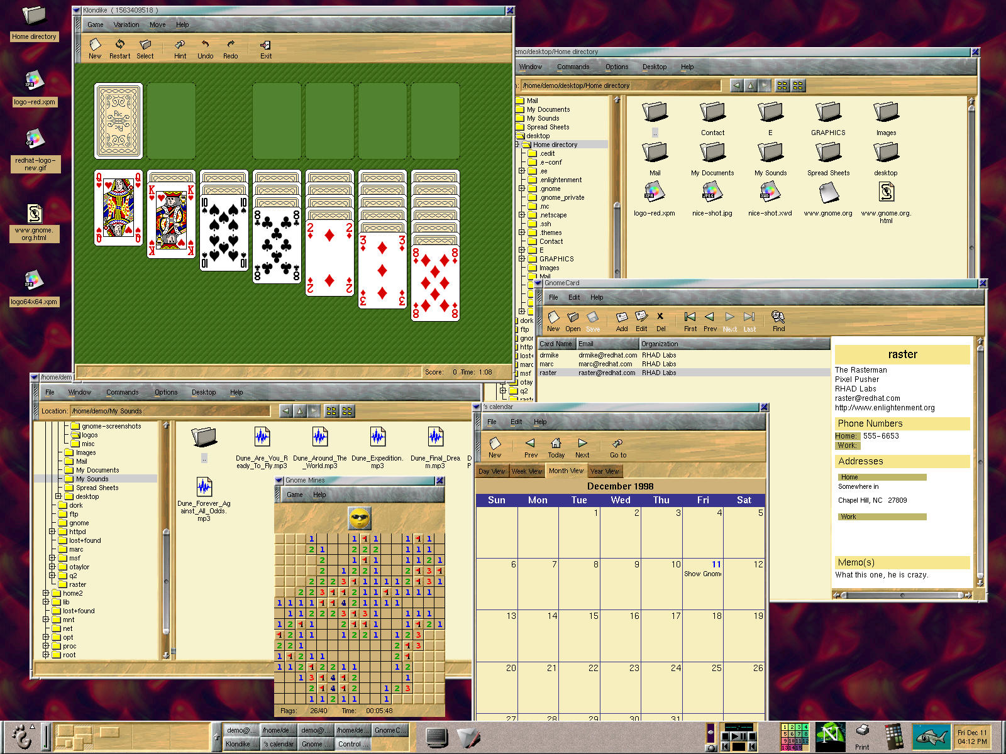Open Commands menu in Home directory window

573,67
